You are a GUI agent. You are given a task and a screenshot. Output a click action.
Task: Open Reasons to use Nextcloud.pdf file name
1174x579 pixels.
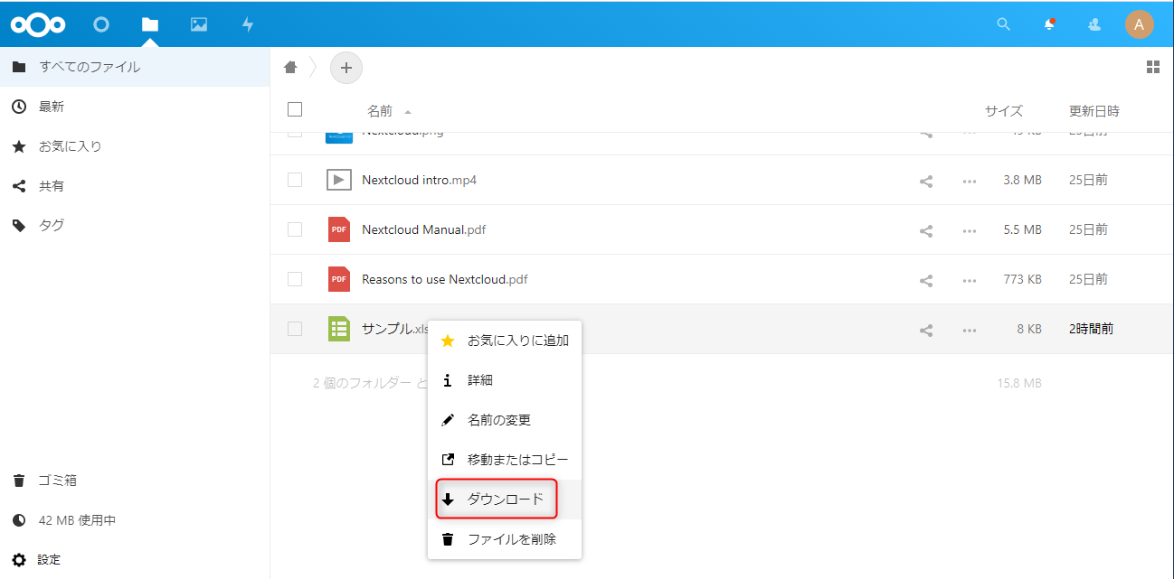[x=444, y=279]
